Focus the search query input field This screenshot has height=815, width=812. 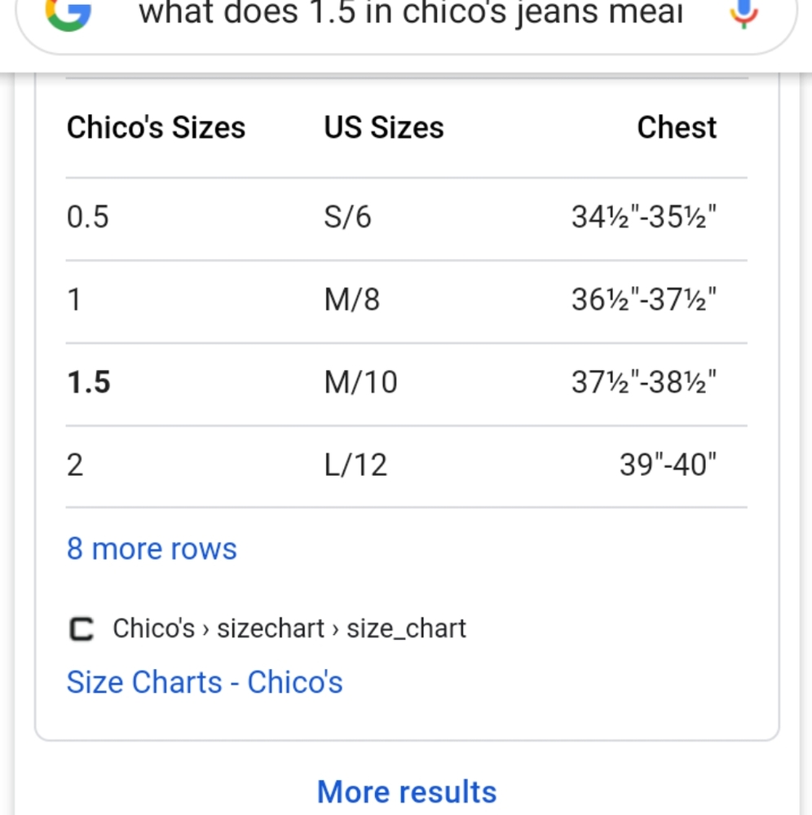pos(410,13)
